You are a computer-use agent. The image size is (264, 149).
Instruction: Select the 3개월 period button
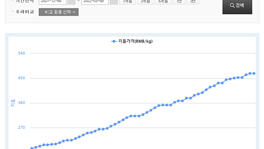[145, 2]
